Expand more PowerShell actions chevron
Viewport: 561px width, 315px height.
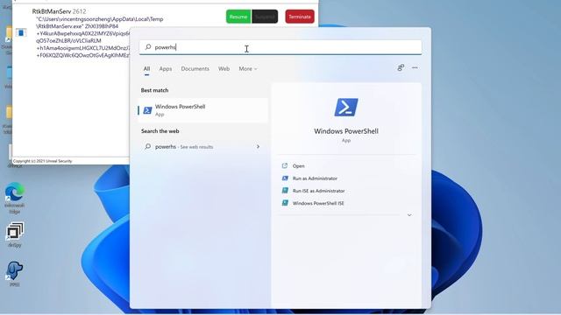[x=409, y=215]
